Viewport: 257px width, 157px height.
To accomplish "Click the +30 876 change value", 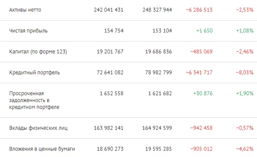I will 203,93.
